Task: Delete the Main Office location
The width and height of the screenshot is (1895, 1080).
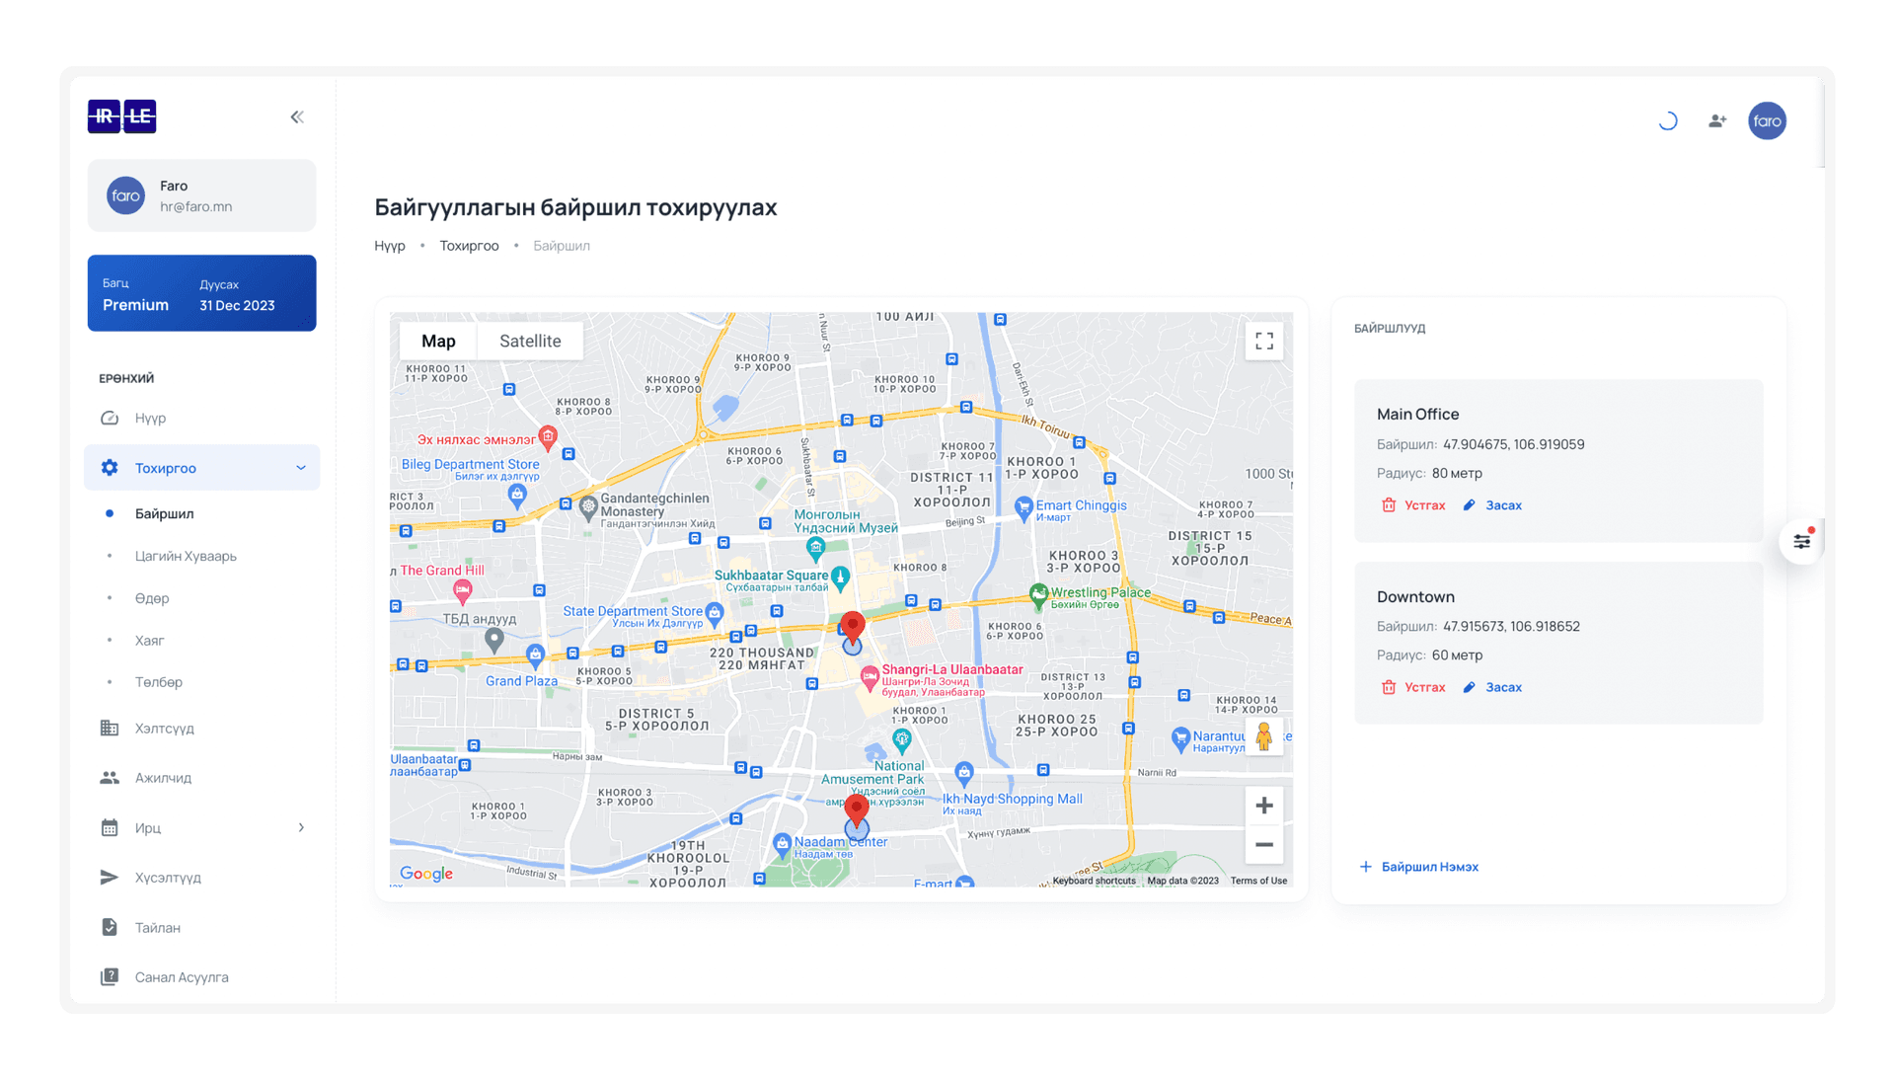Action: click(1413, 505)
